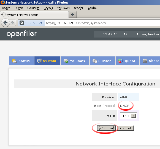
Task: Click the pie-chart Quota icon
Action: pyautogui.click(x=120, y=61)
